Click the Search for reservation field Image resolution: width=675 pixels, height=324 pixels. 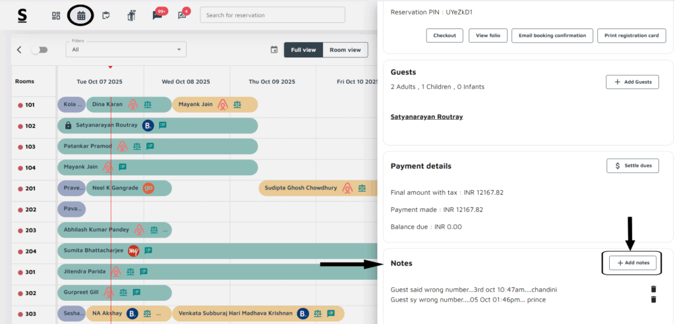[272, 14]
